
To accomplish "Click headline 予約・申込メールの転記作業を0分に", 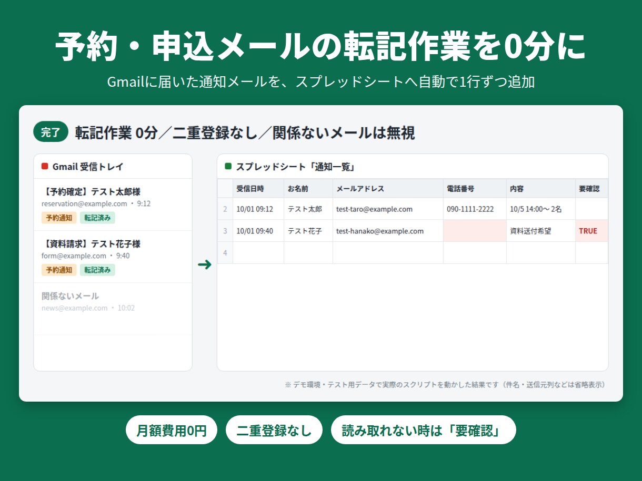I will 321,47.
